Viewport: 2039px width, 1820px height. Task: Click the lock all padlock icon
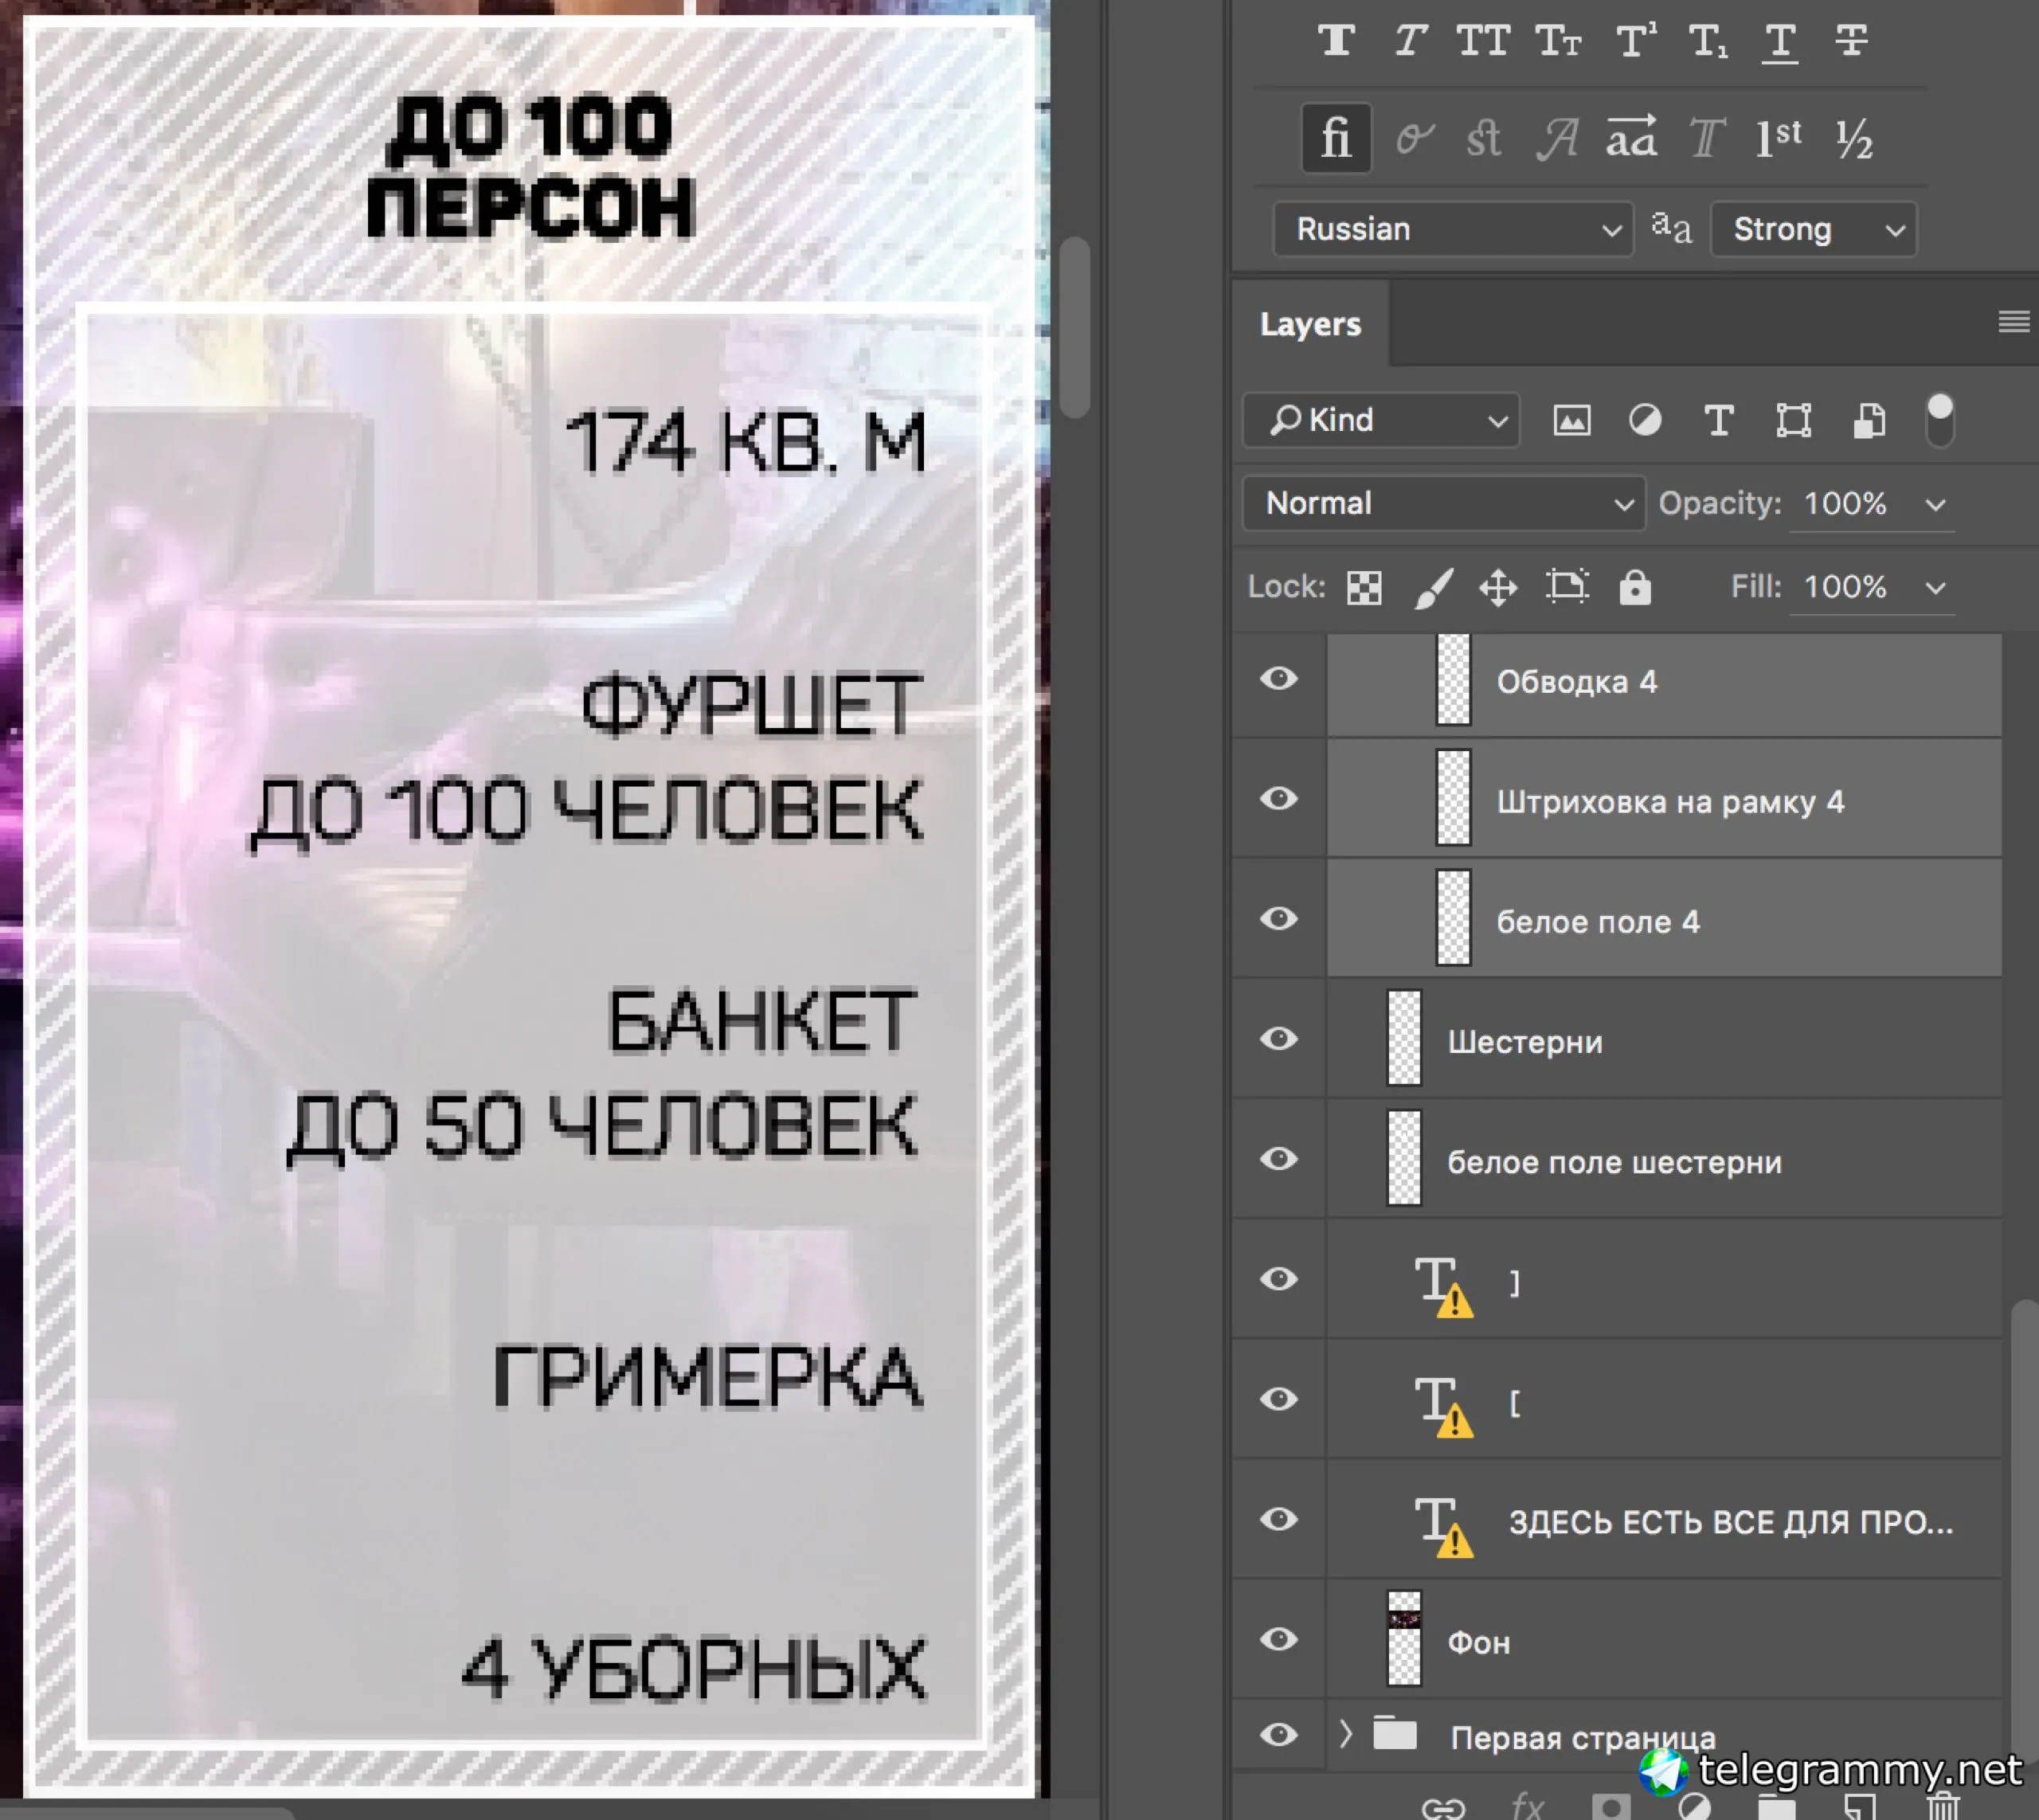click(1635, 587)
